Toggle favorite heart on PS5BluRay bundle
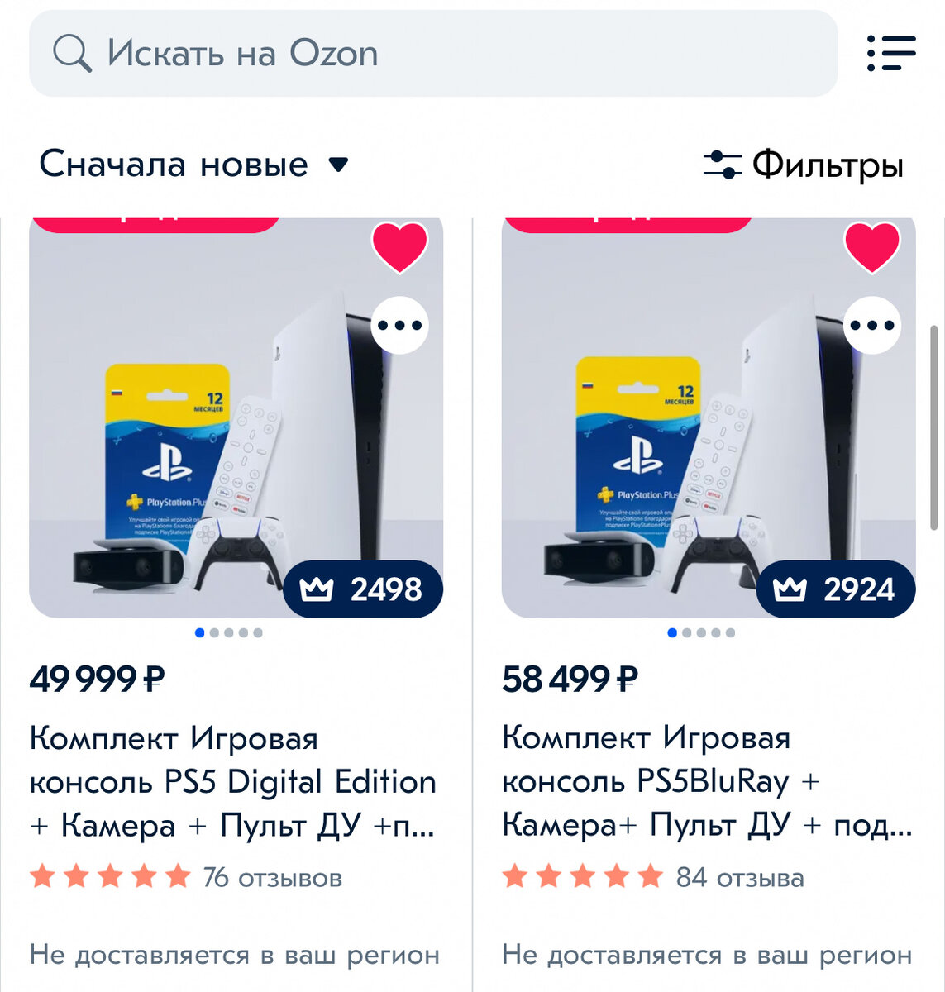Viewport: 945px width, 992px height. pyautogui.click(x=872, y=247)
